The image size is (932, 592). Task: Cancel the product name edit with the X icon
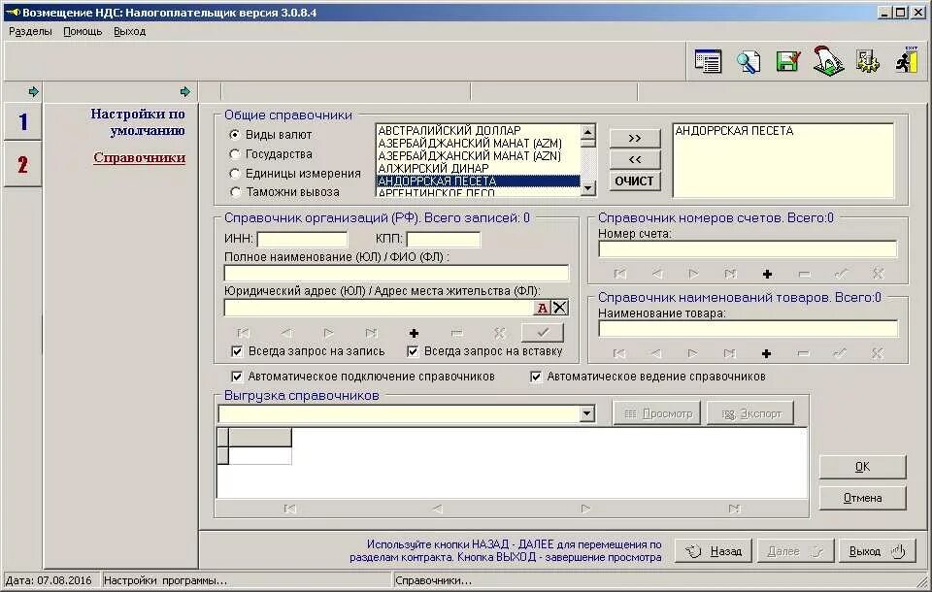coord(878,353)
